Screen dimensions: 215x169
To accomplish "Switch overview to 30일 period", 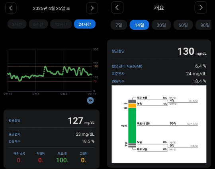I will tap(161, 25).
